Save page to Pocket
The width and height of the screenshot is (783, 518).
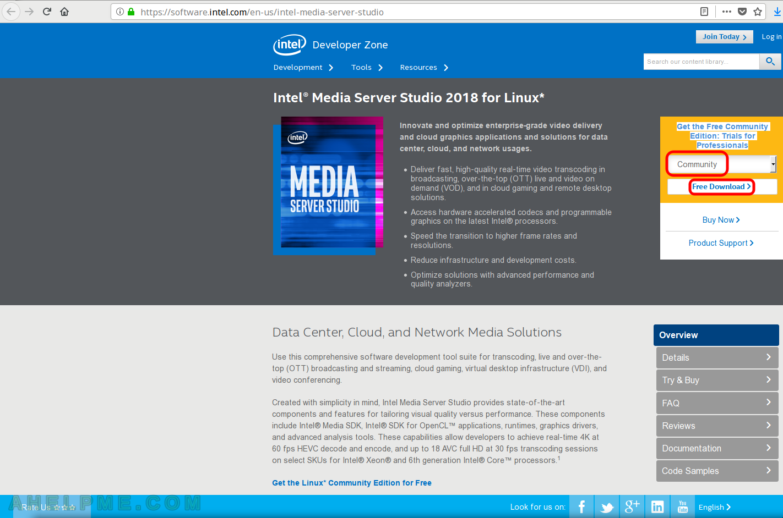pos(742,12)
